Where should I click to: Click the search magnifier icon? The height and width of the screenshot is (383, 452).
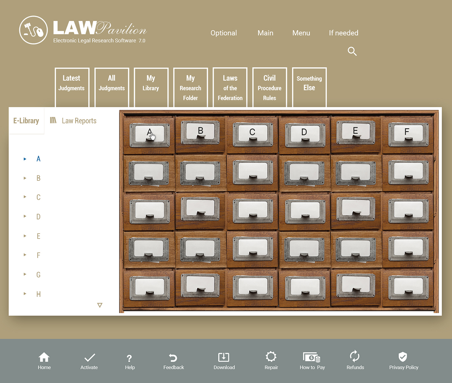(x=352, y=51)
